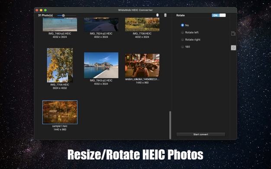271x169 pixels.
Task: Click the file name "IMG_7483-p2.HEIC"
Action: (x=60, y=33)
